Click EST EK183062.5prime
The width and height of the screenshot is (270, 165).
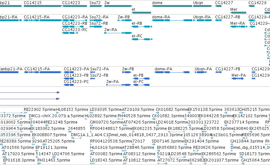point(32,132)
